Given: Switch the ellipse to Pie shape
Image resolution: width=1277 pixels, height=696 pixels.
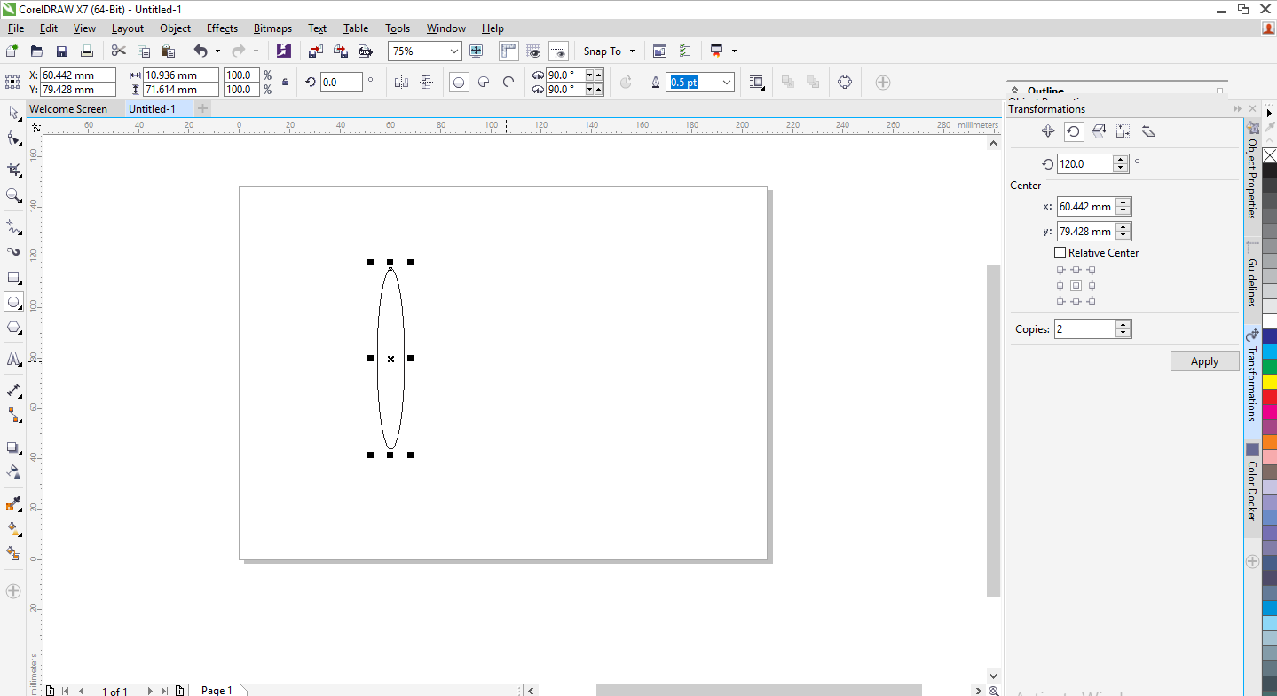Looking at the screenshot, I should click(484, 83).
